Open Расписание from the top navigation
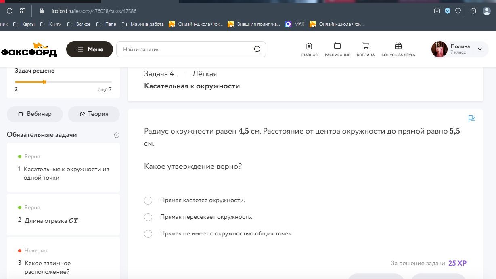The height and width of the screenshot is (279, 496). pyautogui.click(x=337, y=50)
